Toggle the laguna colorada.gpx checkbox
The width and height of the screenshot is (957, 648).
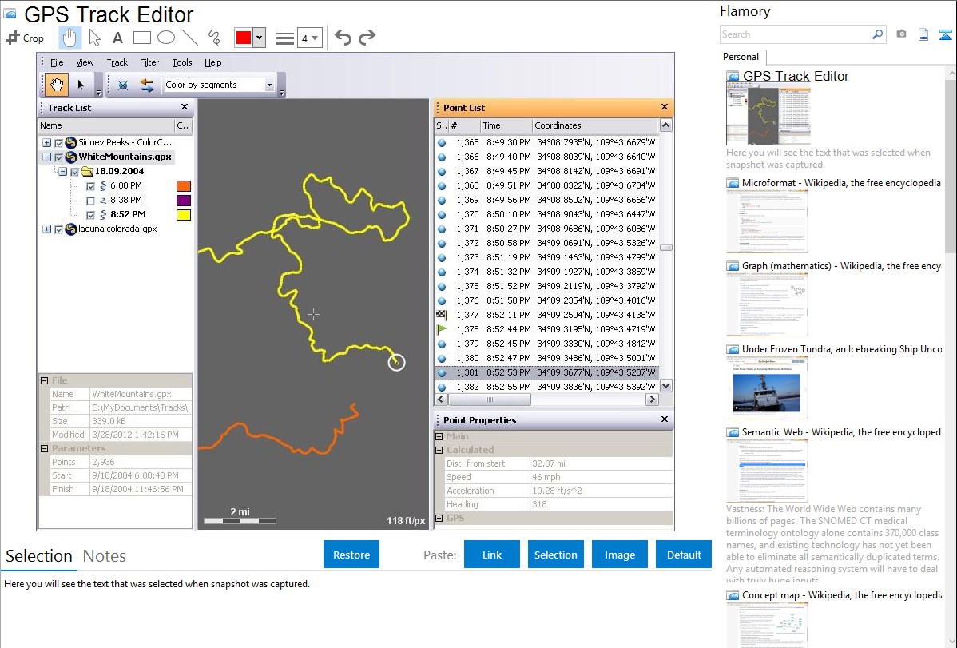(58, 229)
